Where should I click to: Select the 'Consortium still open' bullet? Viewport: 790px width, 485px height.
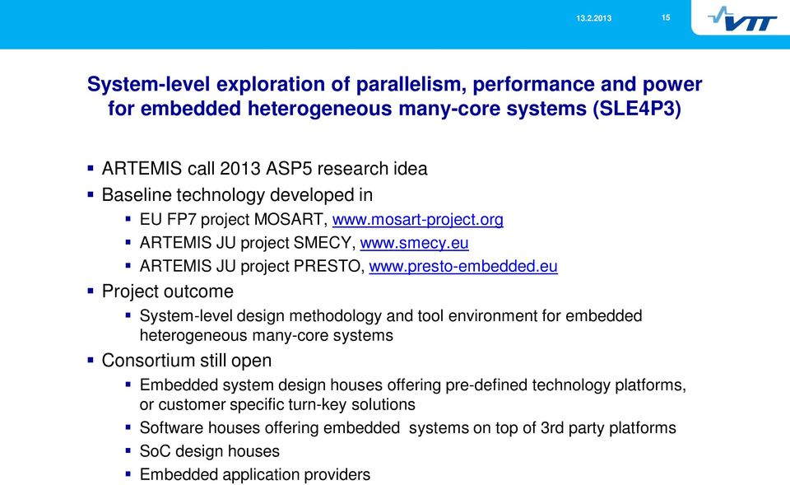pos(187,361)
